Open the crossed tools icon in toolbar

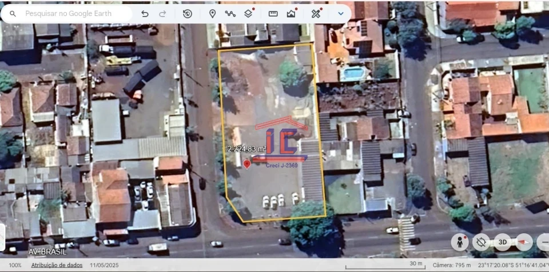(316, 13)
